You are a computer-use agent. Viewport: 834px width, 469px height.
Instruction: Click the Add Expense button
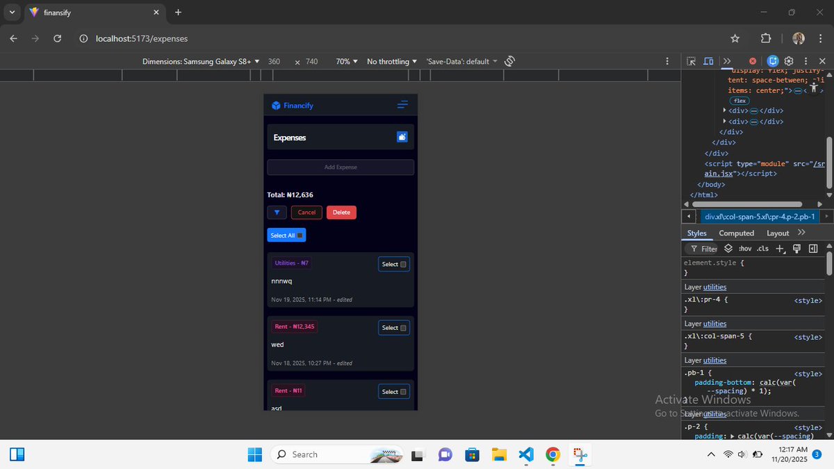pos(341,167)
